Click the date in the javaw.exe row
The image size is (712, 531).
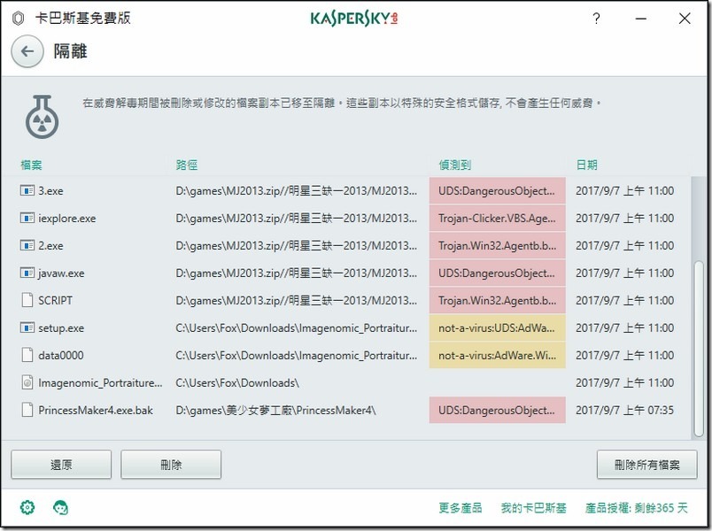pyautogui.click(x=625, y=273)
